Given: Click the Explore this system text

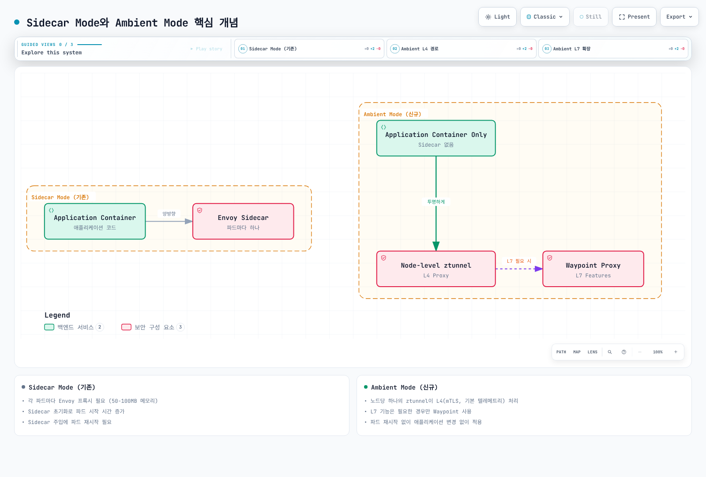Looking at the screenshot, I should click(52, 53).
